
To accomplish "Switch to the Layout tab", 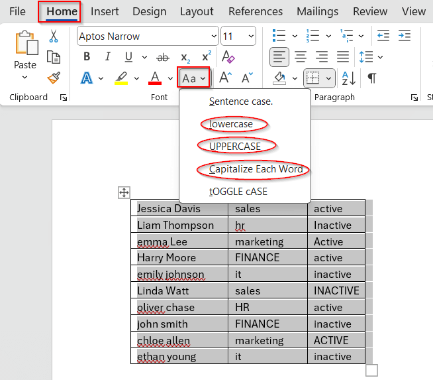I will [x=197, y=12].
